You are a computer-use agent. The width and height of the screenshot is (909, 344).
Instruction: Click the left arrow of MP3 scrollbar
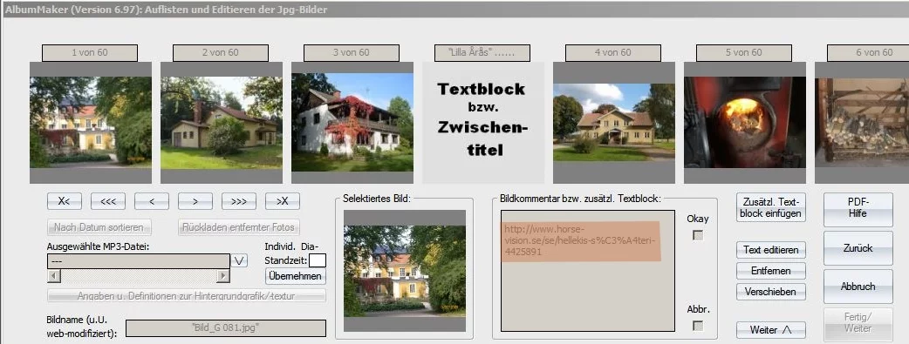[53, 276]
